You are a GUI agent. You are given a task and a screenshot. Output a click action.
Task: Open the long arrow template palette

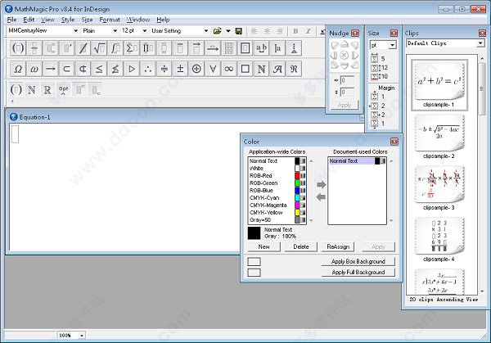point(213,48)
